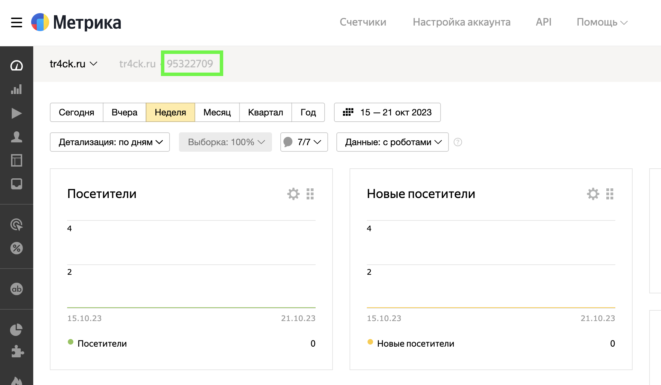Open reports bar chart sidebar icon
The image size is (661, 385).
16,90
